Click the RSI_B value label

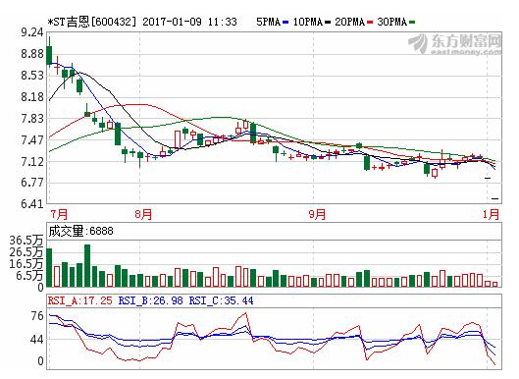coord(151,300)
